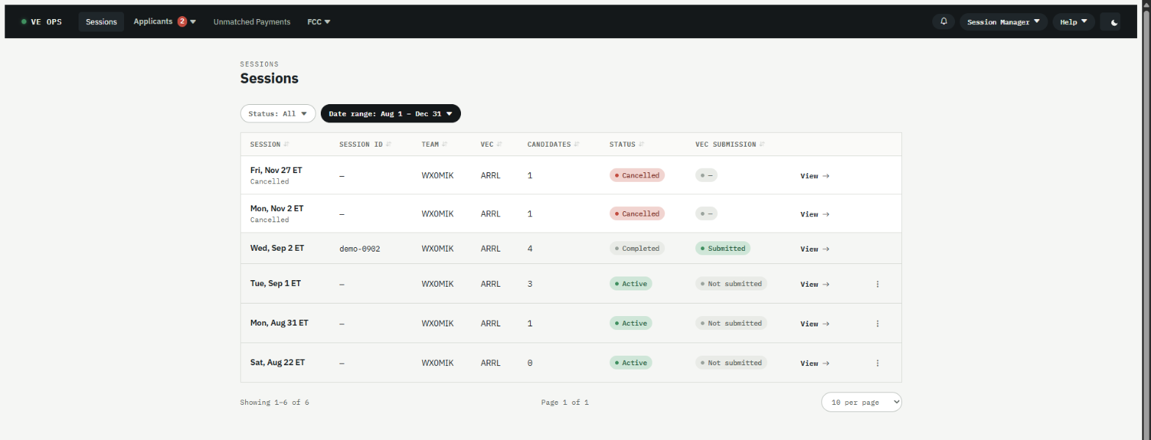Click the Applicants badge showing 2
This screenshot has height=440, width=1151.
pos(182,21)
